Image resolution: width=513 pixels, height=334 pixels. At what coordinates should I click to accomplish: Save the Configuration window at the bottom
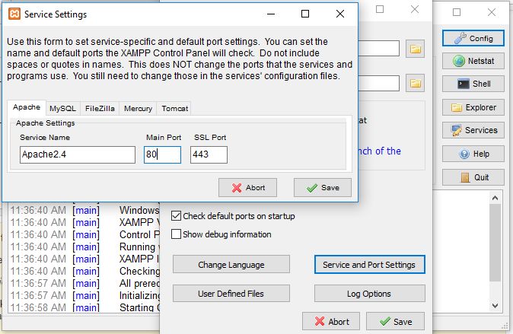click(395, 322)
